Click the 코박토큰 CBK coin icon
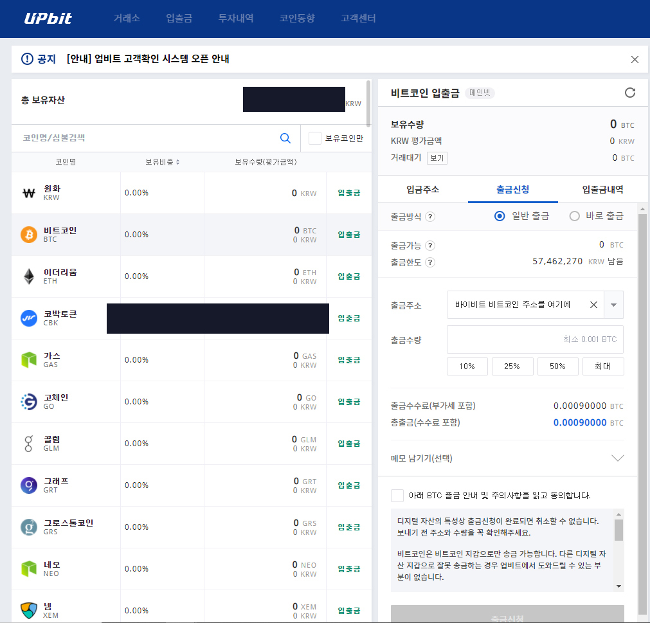Viewport: 650px width, 623px height. click(x=29, y=318)
